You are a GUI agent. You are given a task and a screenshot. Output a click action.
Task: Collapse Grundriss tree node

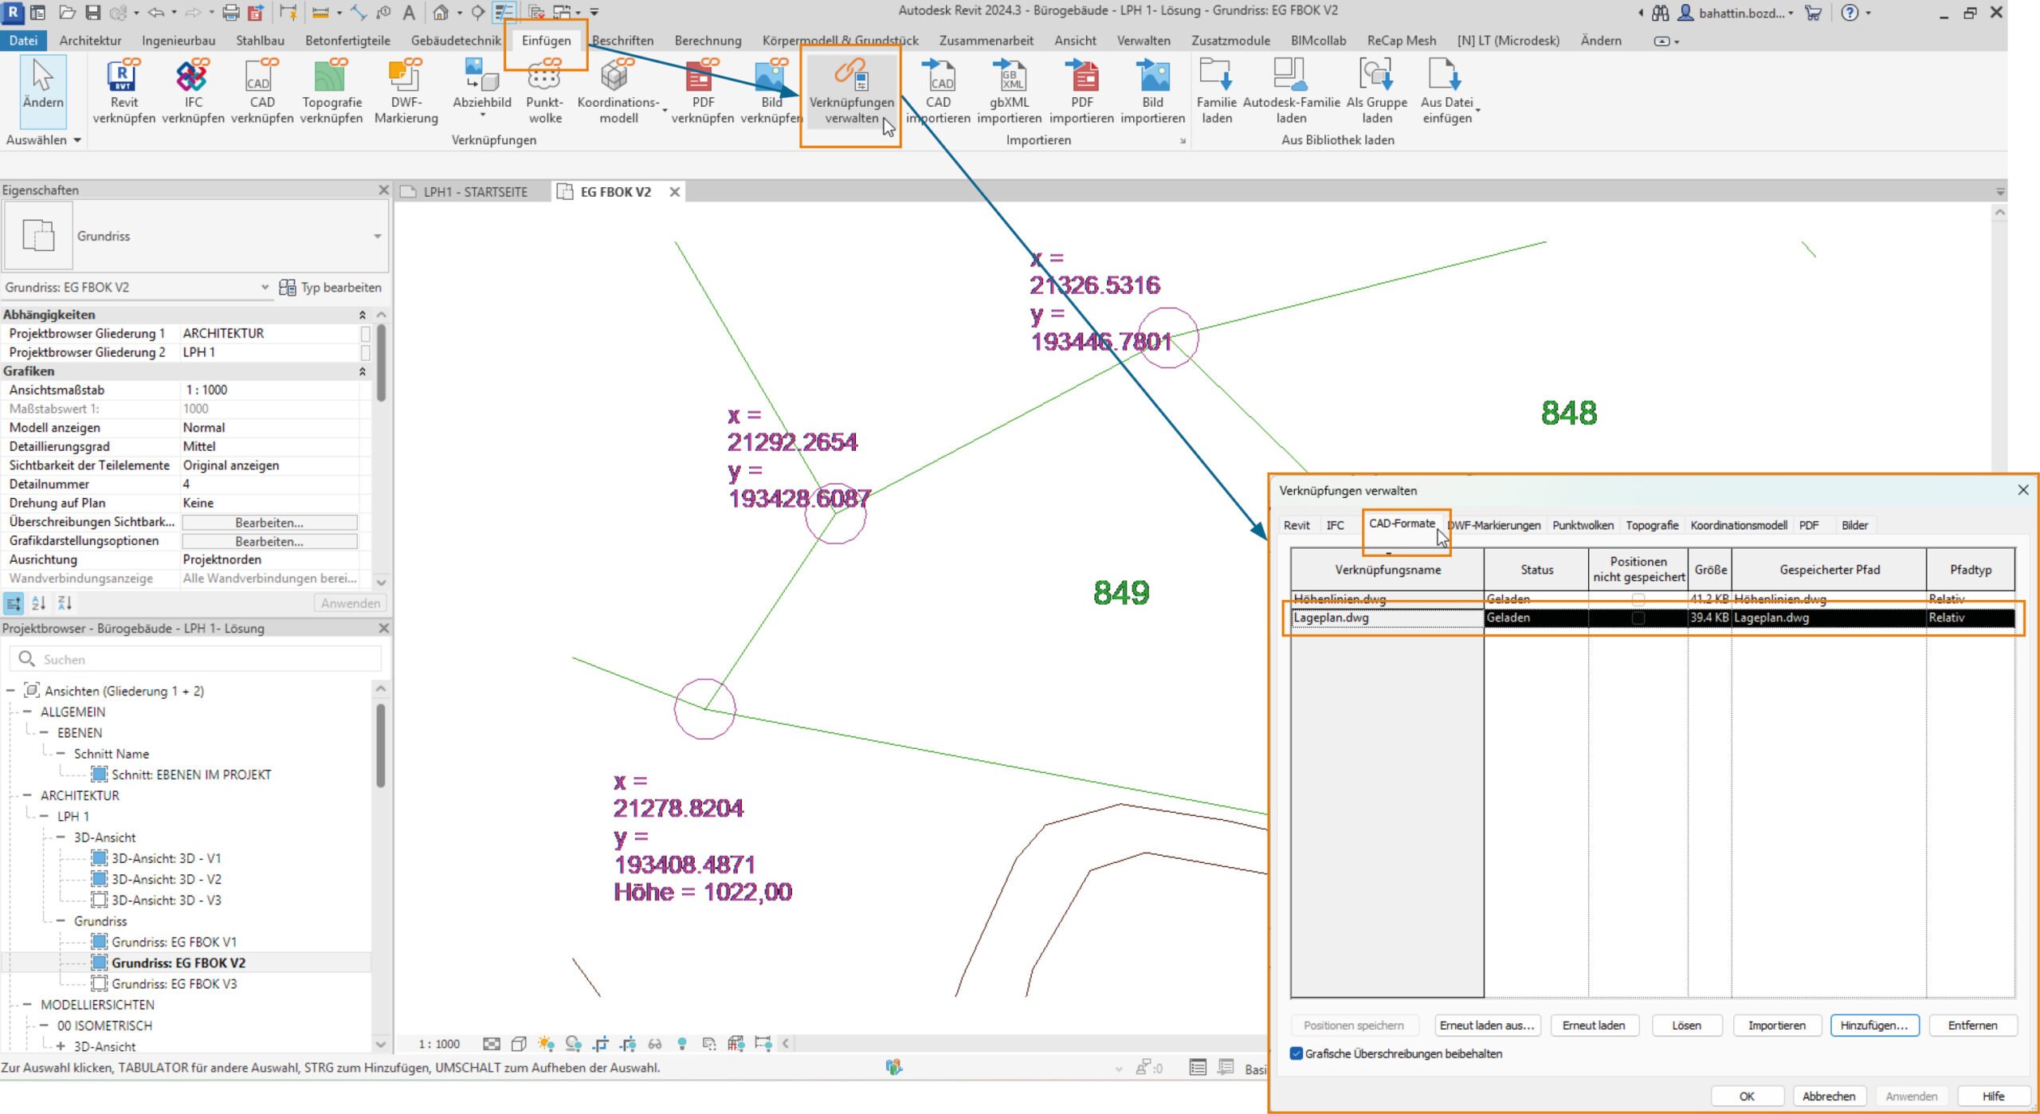click(61, 921)
